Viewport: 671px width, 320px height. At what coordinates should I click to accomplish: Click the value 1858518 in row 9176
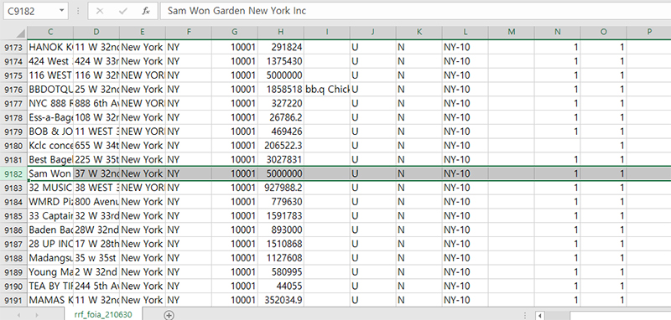click(281, 90)
